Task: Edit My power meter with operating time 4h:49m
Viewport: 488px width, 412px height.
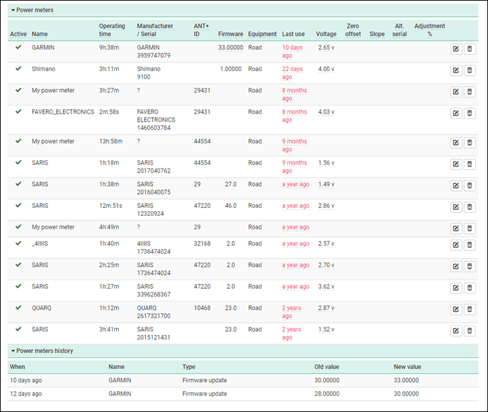Action: 456,229
